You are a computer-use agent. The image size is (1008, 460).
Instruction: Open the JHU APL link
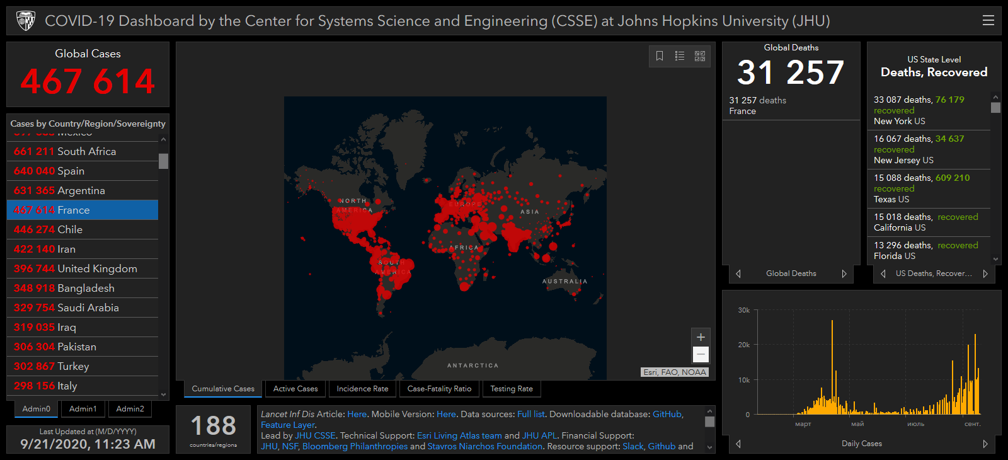point(539,435)
